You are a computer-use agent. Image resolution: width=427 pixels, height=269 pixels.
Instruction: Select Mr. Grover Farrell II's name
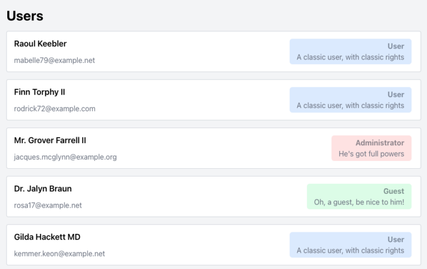pyautogui.click(x=50, y=140)
